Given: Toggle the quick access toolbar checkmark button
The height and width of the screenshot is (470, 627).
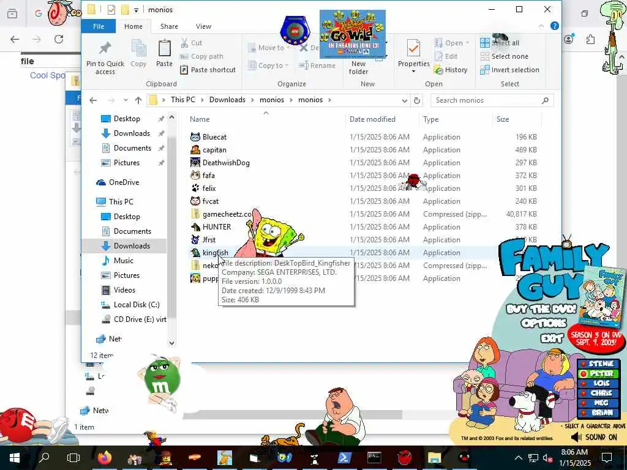Looking at the screenshot, I should click(111, 10).
